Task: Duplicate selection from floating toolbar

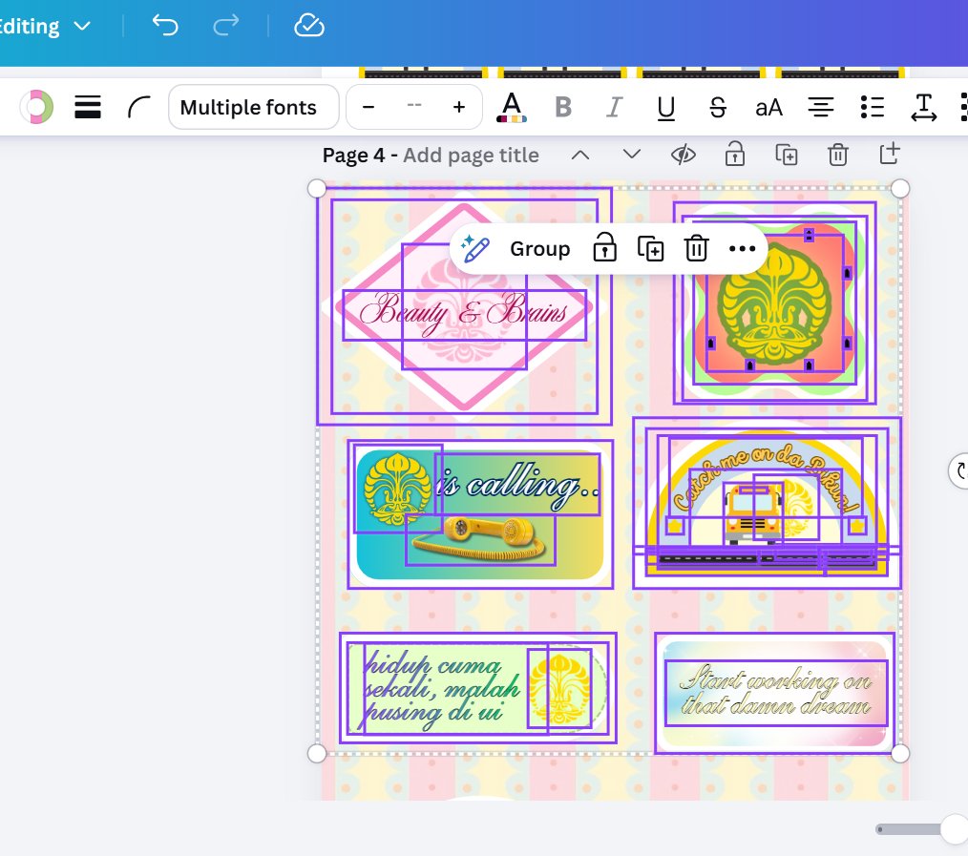Action: (x=651, y=249)
